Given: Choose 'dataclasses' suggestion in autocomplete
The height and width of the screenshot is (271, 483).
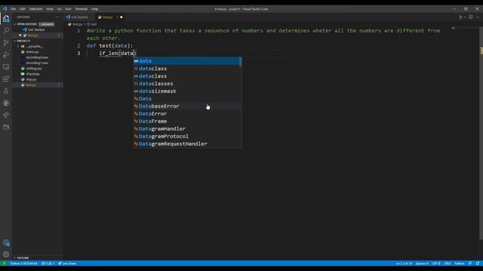Looking at the screenshot, I should (x=187, y=84).
